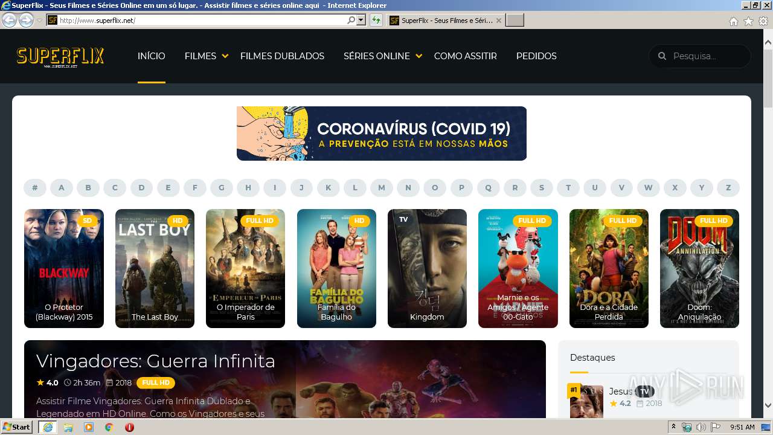
Task: Filter titles by letter K
Action: tap(328, 187)
